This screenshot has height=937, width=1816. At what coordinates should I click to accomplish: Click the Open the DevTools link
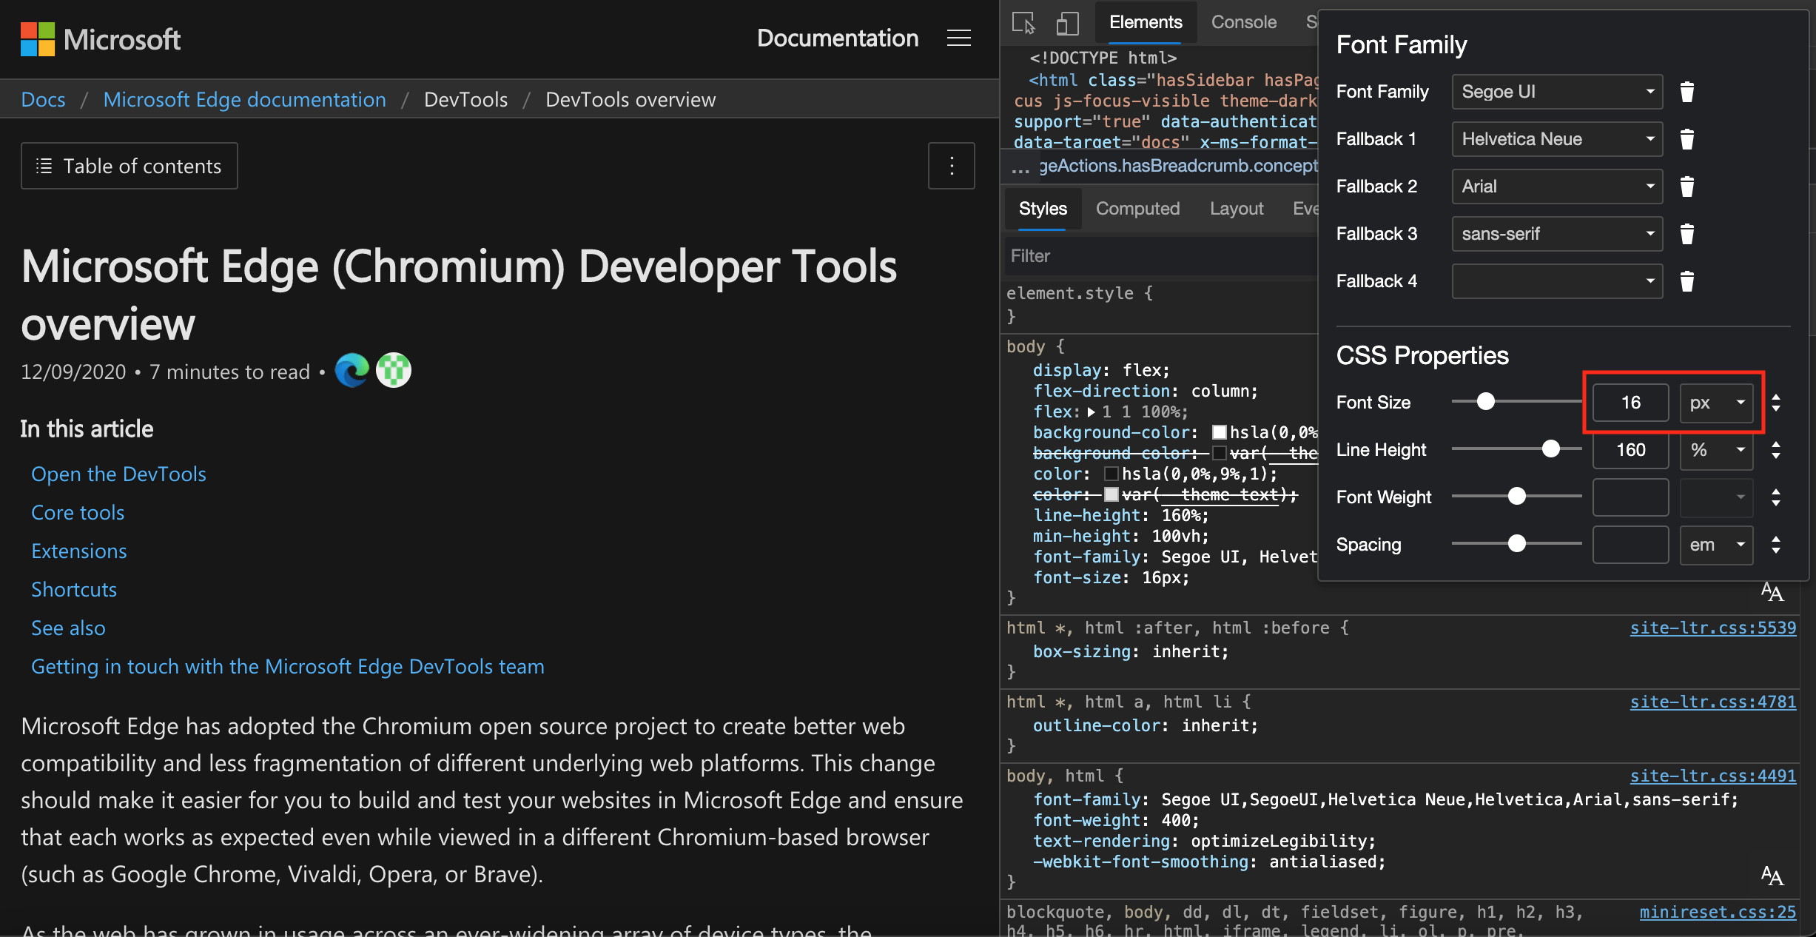[118, 471]
